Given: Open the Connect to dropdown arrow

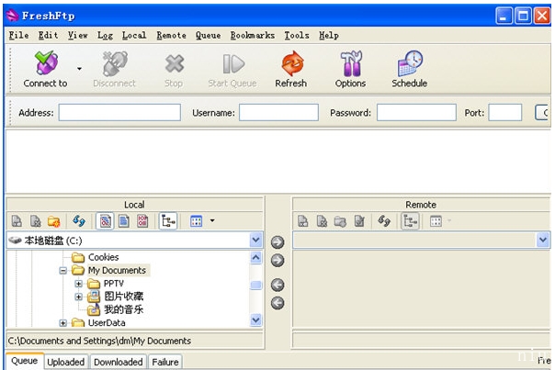Looking at the screenshot, I should pyautogui.click(x=80, y=69).
